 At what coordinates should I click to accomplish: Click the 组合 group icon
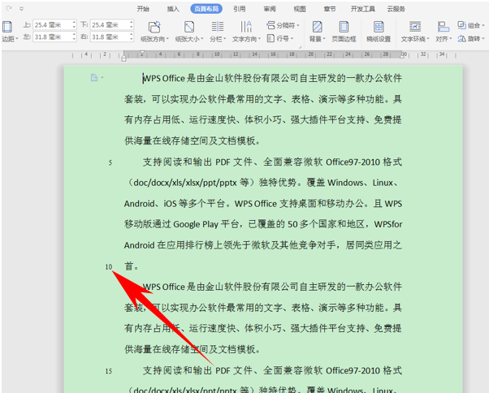pyautogui.click(x=461, y=25)
